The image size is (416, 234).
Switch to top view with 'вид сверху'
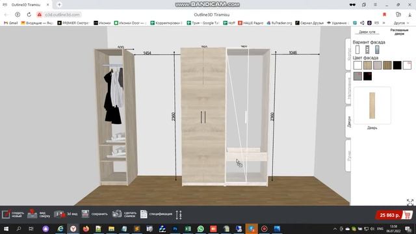(38, 214)
